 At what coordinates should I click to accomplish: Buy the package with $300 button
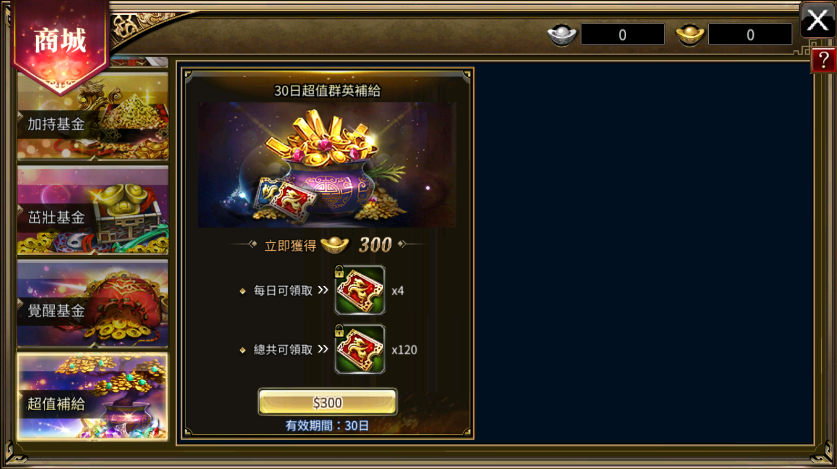[327, 402]
